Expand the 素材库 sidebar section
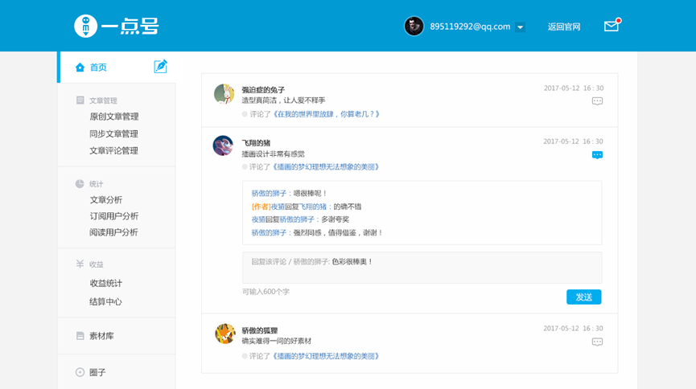 pos(101,336)
